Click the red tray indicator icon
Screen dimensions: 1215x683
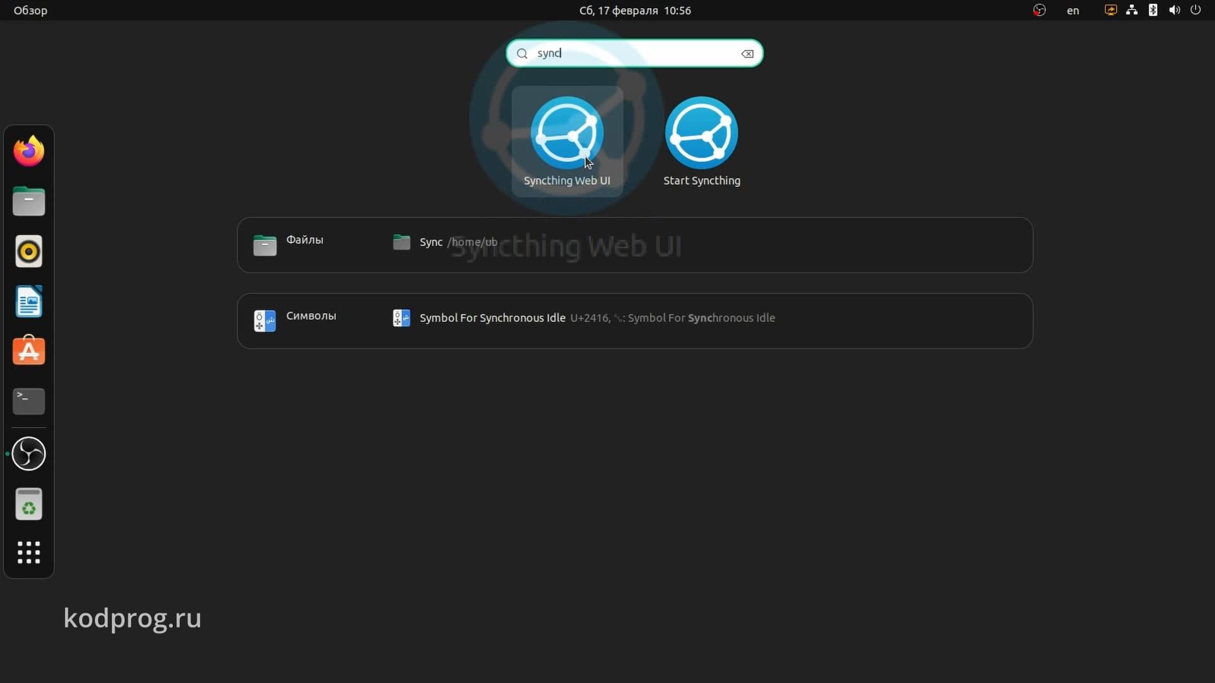(1039, 10)
